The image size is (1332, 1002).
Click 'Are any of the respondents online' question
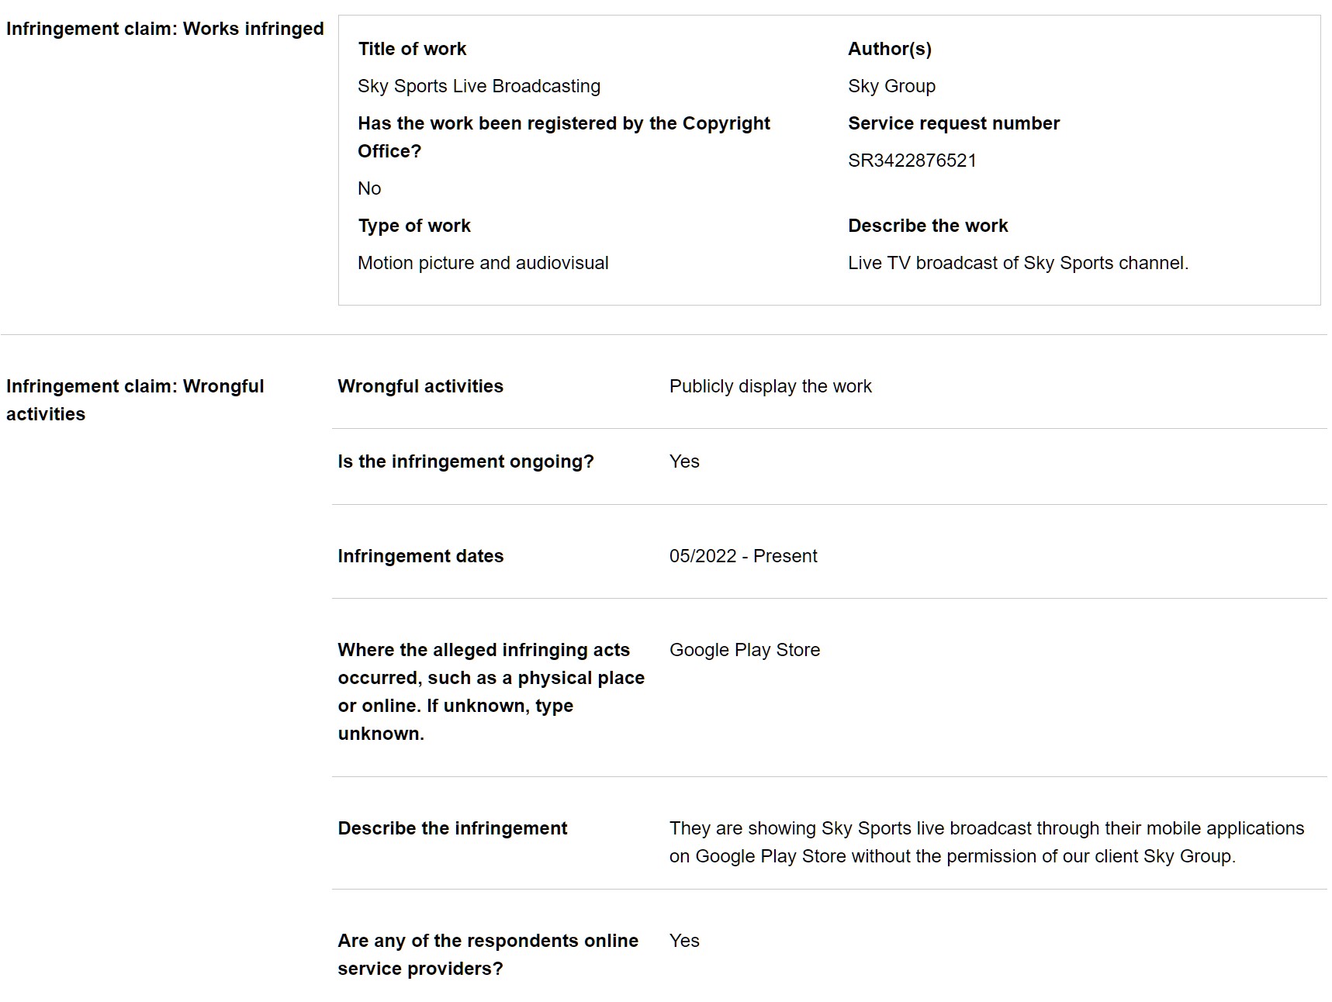pyautogui.click(x=488, y=955)
